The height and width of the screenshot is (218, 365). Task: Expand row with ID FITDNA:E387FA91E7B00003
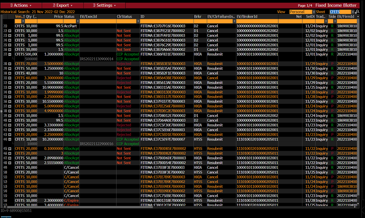point(10,36)
